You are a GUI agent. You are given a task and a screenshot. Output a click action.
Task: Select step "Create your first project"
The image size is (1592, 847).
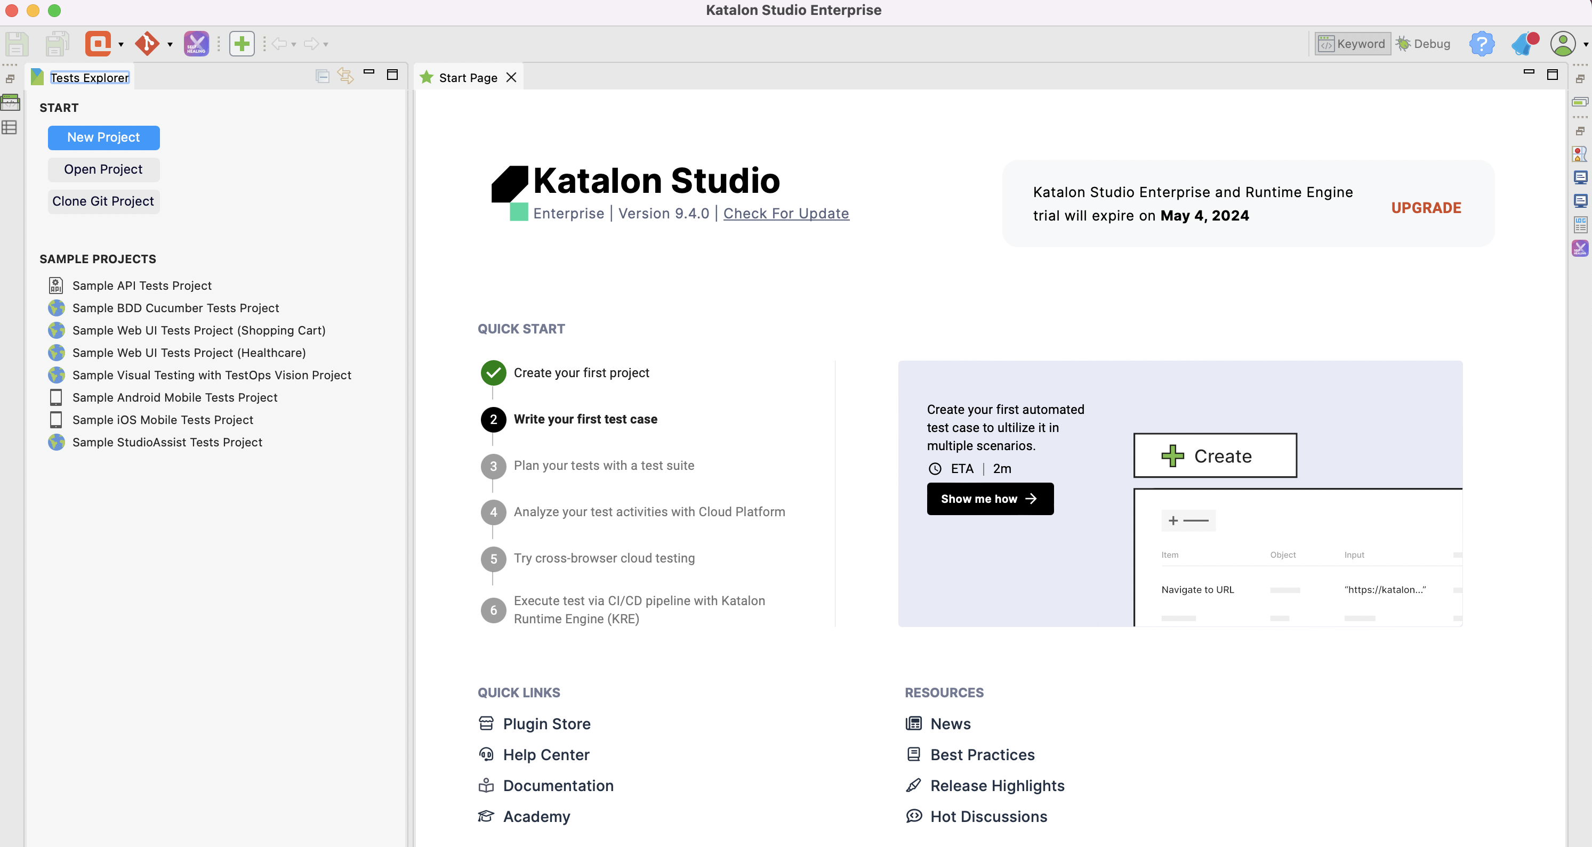[x=565, y=373]
